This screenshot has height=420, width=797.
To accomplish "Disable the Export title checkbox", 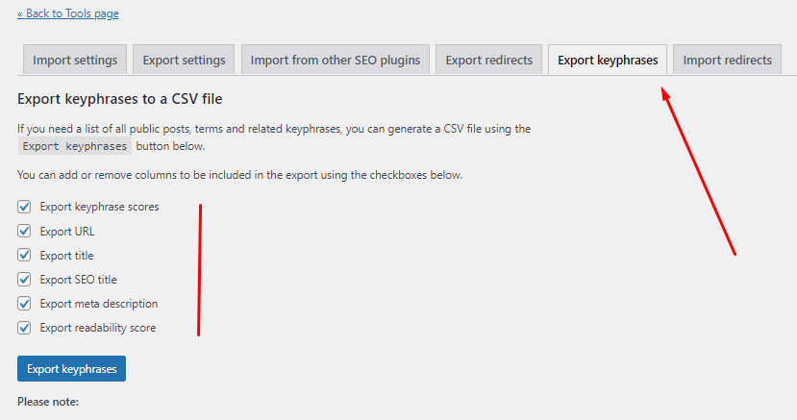I will click(25, 256).
